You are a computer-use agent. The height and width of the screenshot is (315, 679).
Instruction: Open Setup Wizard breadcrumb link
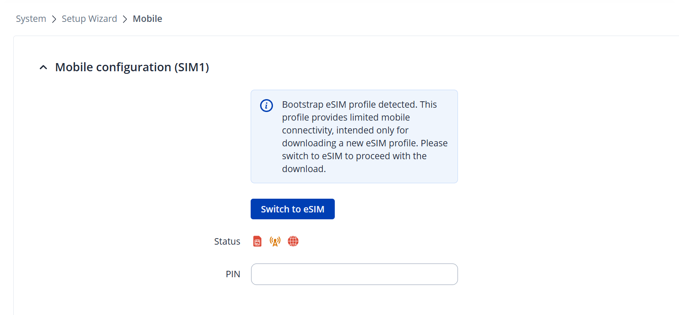(x=89, y=19)
